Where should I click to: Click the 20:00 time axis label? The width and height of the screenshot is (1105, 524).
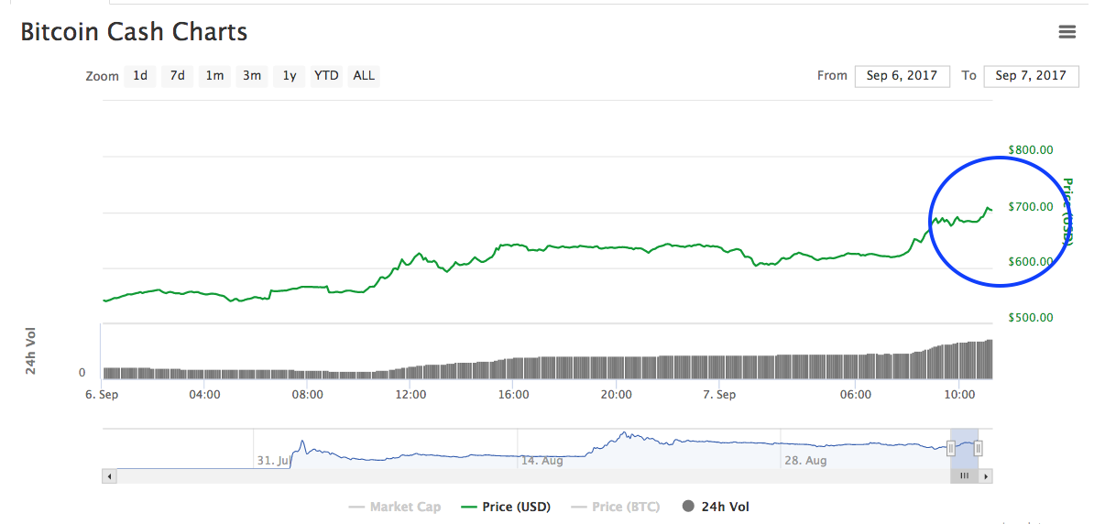[x=617, y=395]
